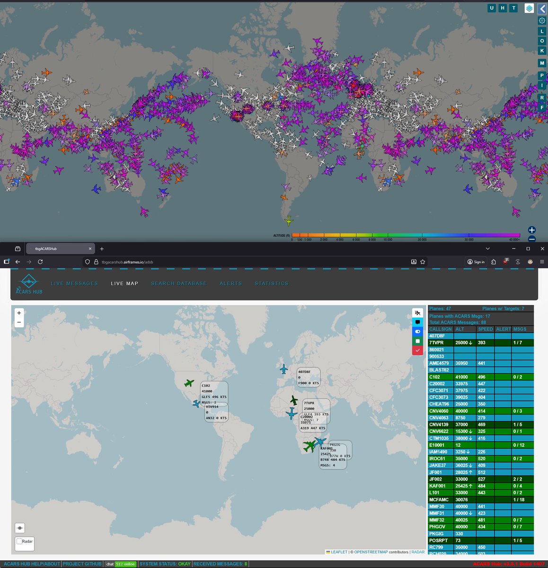Zoom out on the tar1090 aircraft map
548x568 pixels.
point(532,239)
